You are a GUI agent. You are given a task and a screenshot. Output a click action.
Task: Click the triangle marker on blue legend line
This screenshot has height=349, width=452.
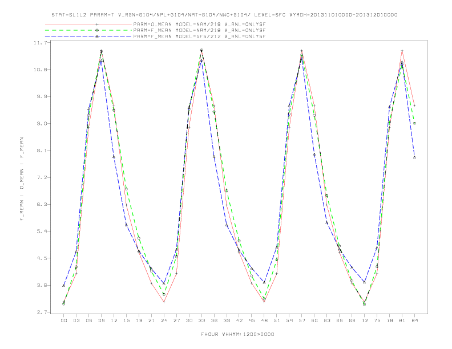(x=97, y=36)
